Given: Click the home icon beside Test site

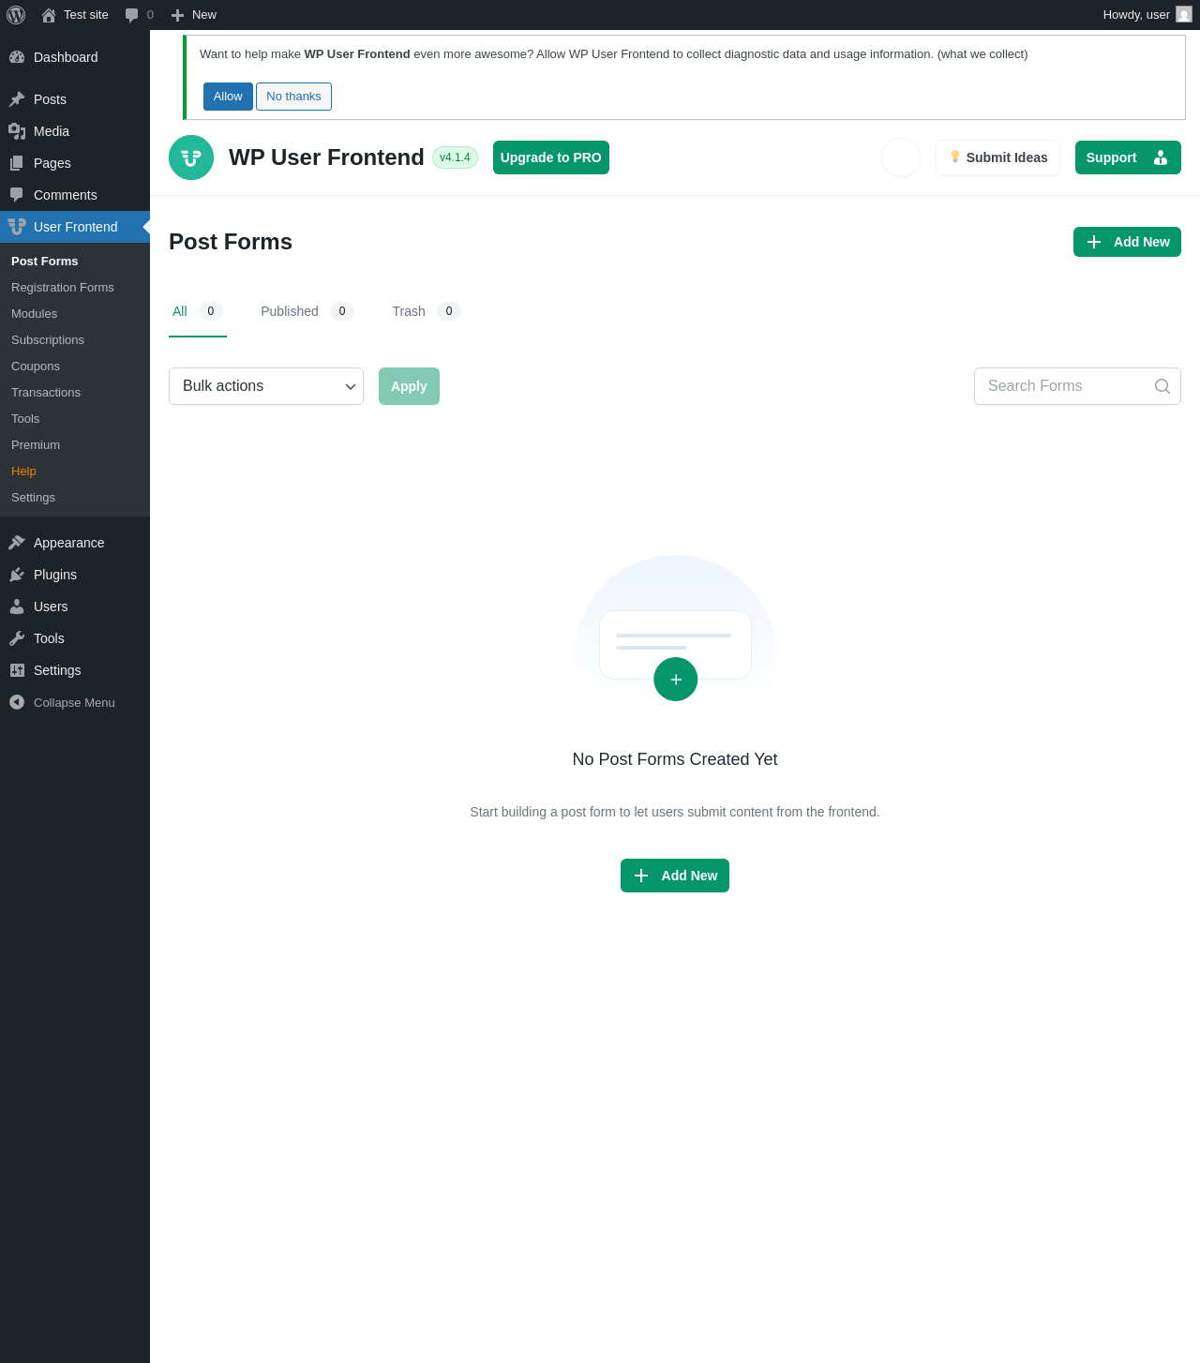Looking at the screenshot, I should (49, 15).
